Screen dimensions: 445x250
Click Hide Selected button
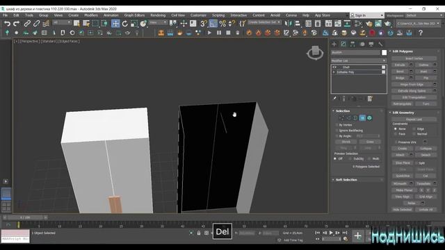click(403, 210)
